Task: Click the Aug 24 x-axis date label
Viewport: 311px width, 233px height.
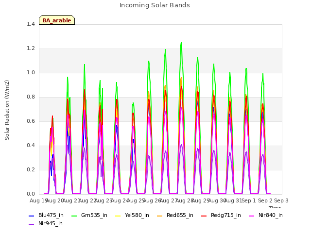Action: 120,200
